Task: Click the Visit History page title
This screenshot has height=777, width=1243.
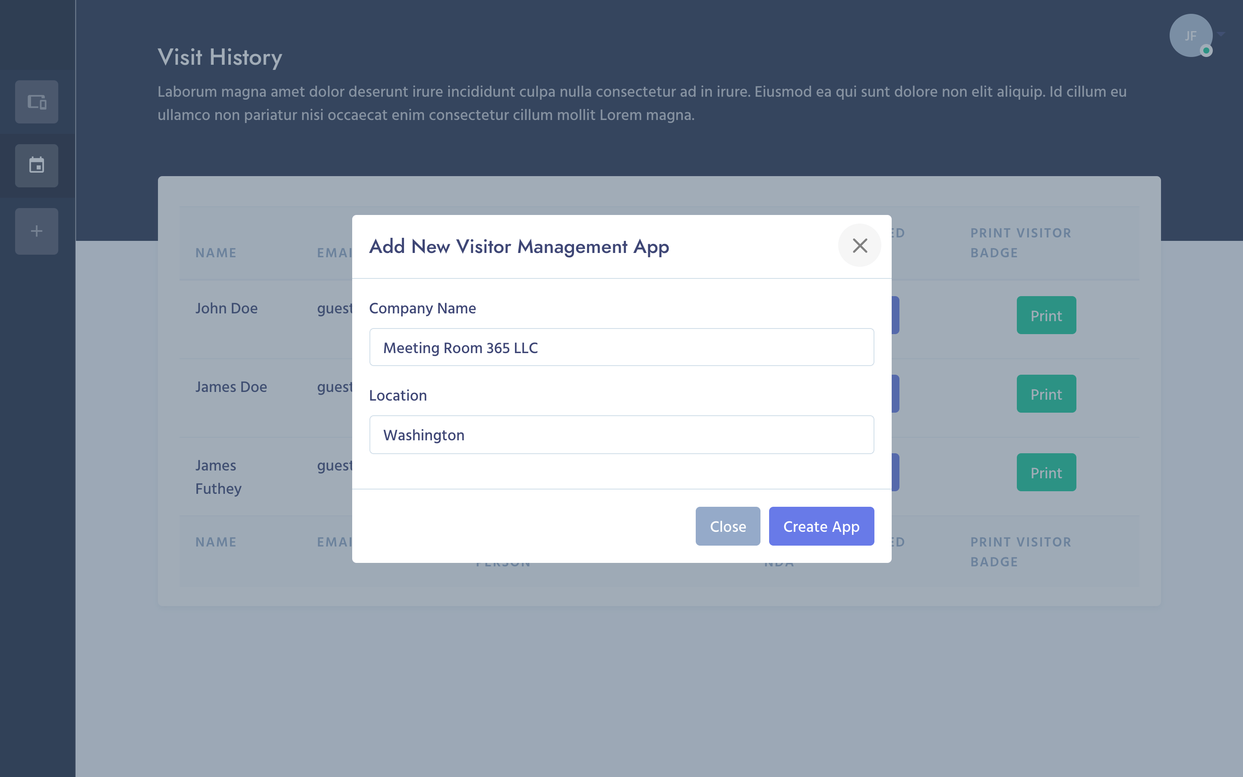Action: [220, 57]
